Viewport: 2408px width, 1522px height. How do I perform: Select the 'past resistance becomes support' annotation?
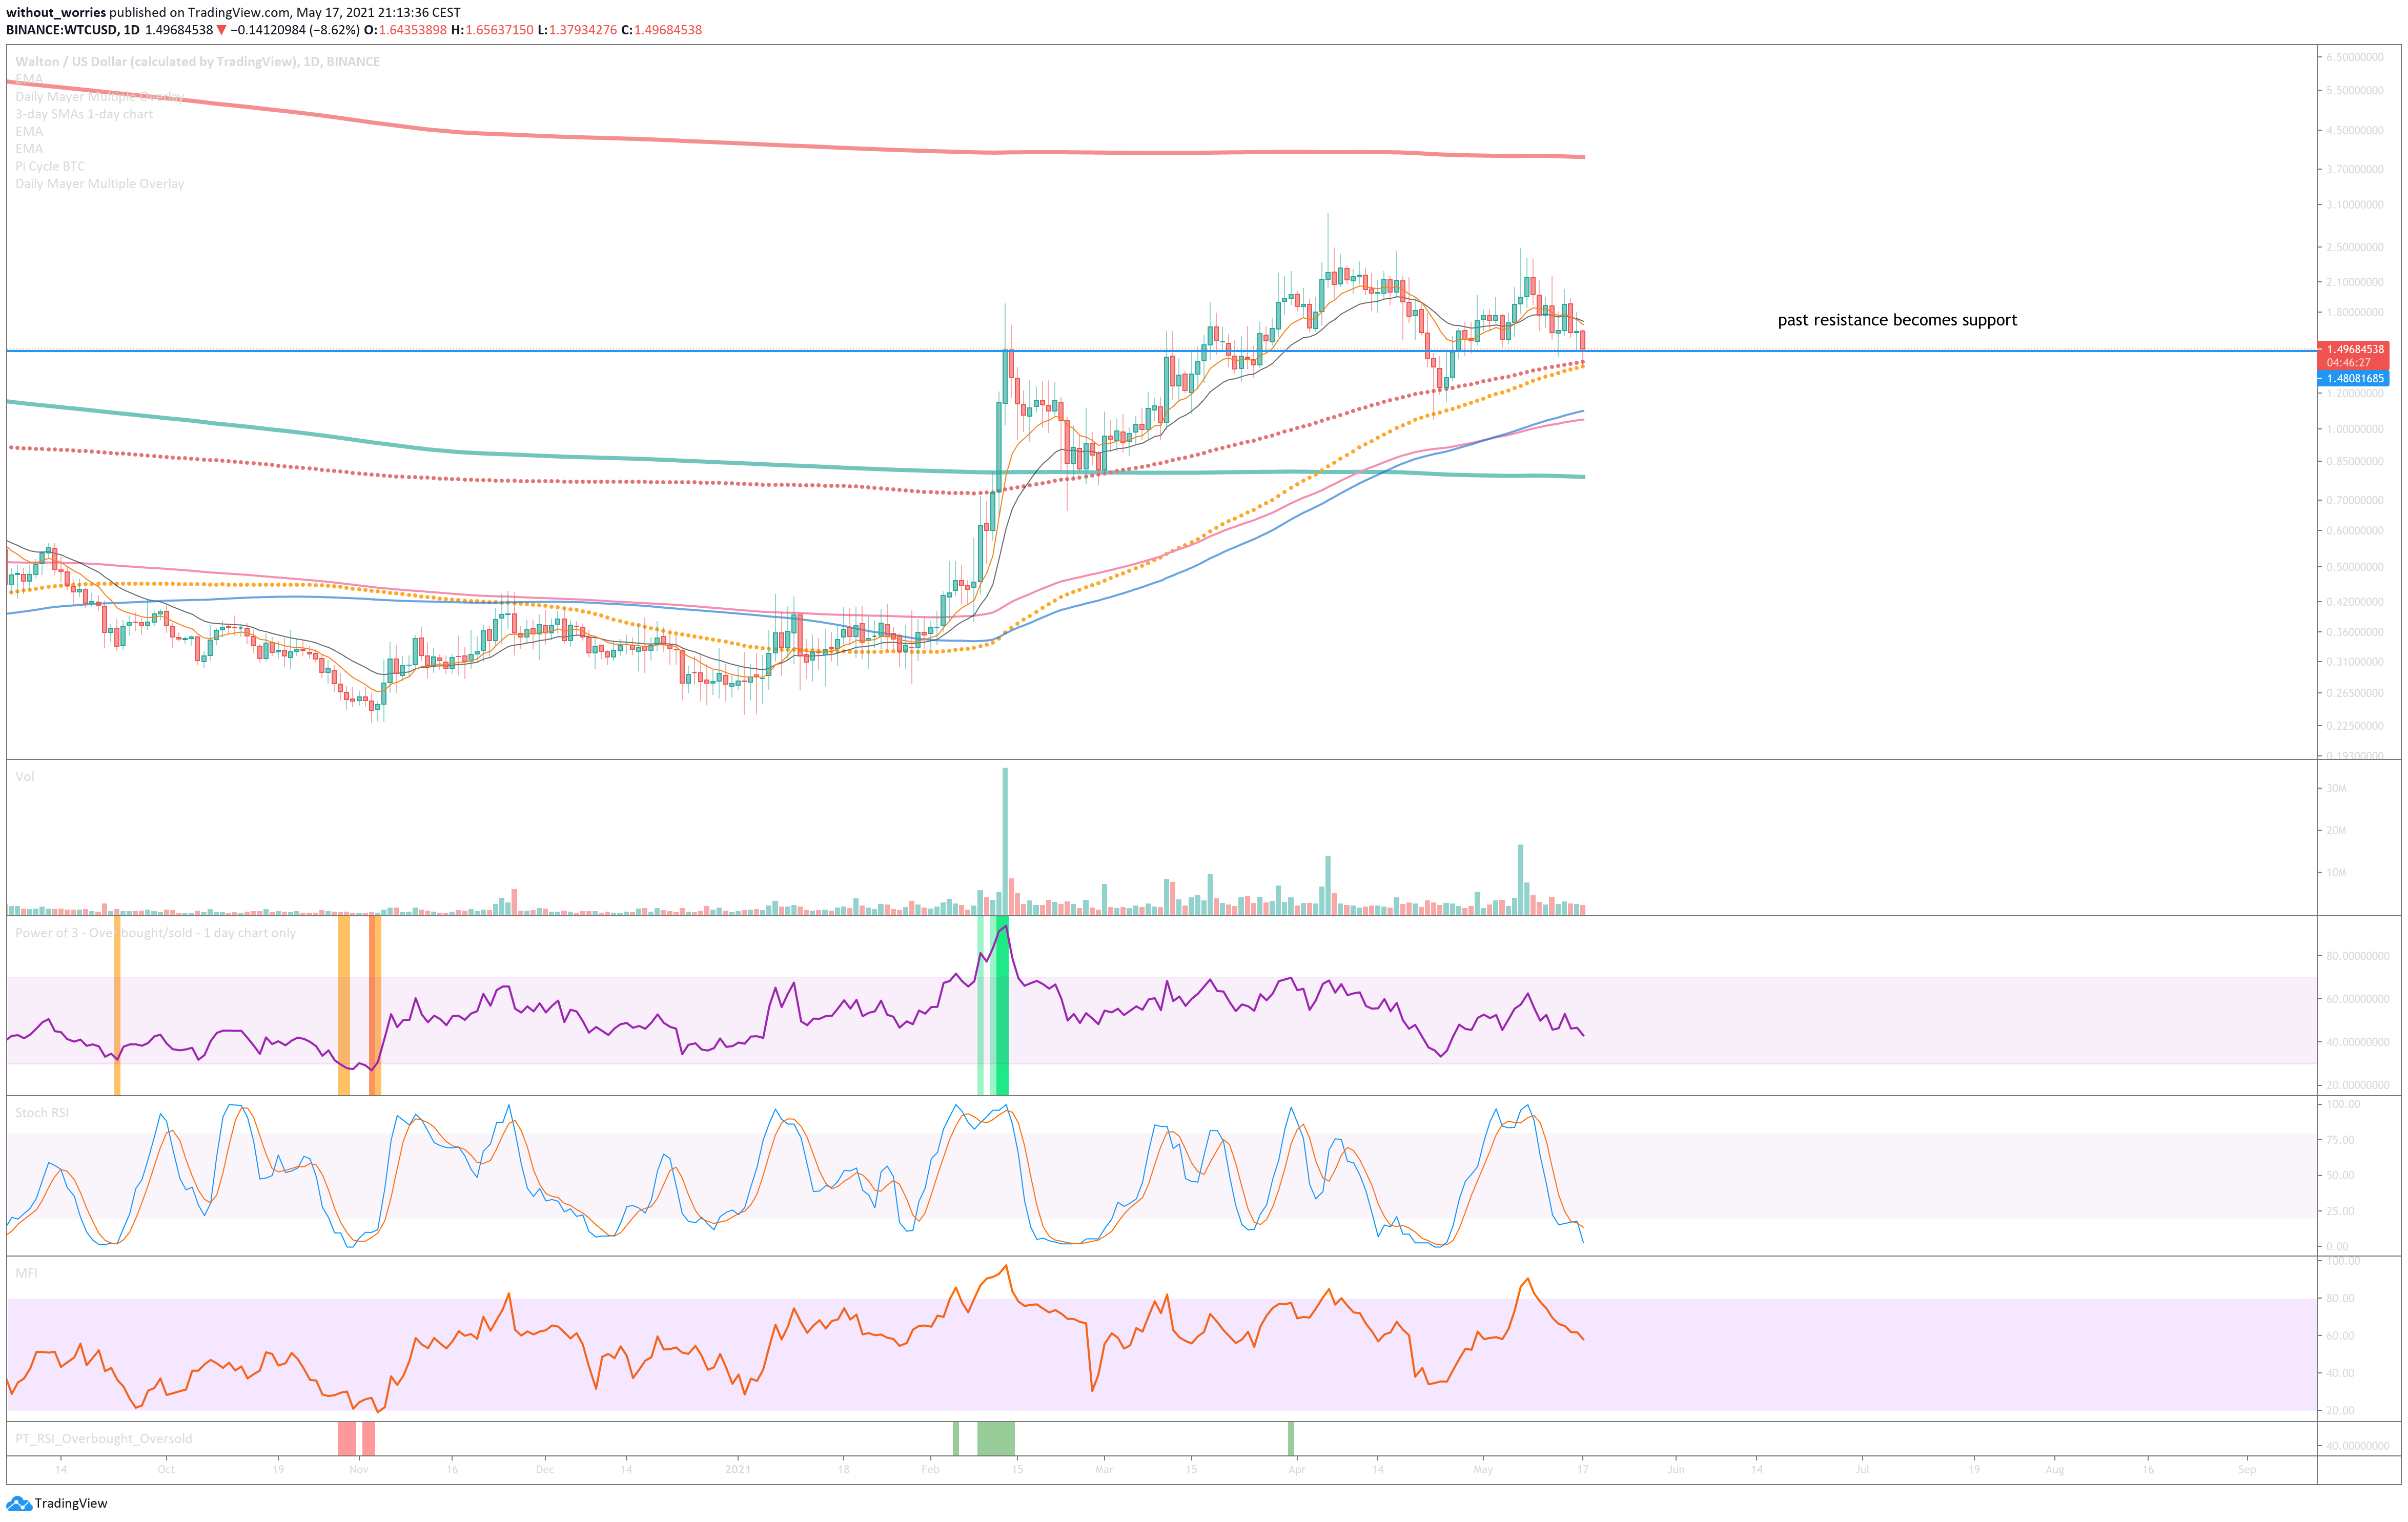[x=1897, y=320]
